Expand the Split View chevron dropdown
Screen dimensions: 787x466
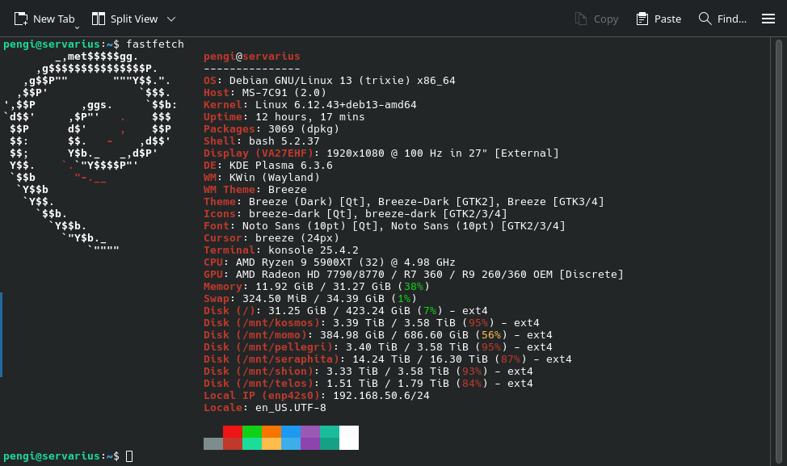[x=171, y=19]
